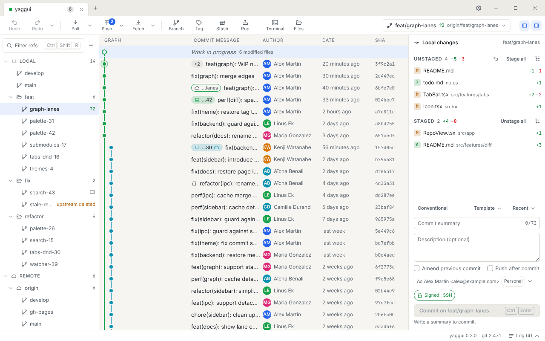Collapse the feat folder
Screen dimensions: 545x341
coord(11,97)
